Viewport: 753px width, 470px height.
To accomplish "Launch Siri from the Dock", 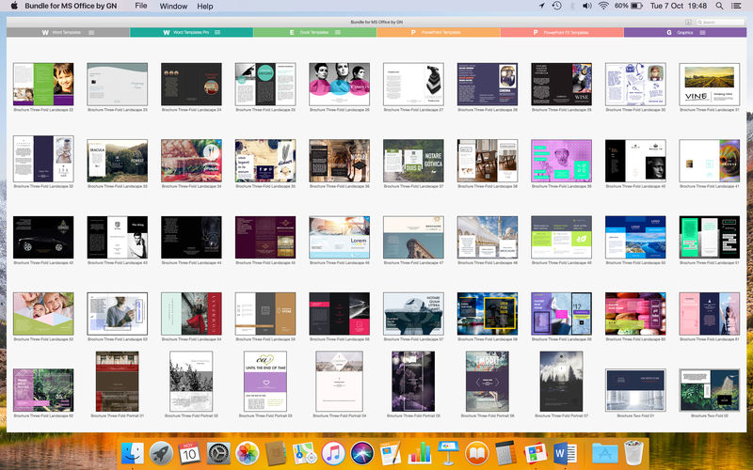I will (361, 453).
